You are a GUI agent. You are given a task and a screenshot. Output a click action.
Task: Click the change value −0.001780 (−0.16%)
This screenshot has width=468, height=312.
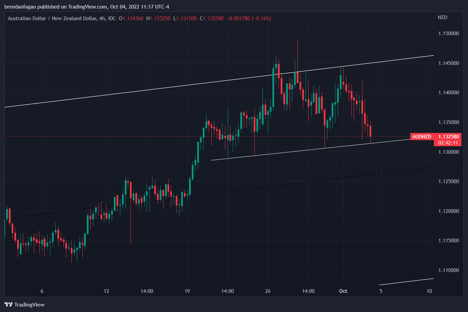(x=249, y=18)
